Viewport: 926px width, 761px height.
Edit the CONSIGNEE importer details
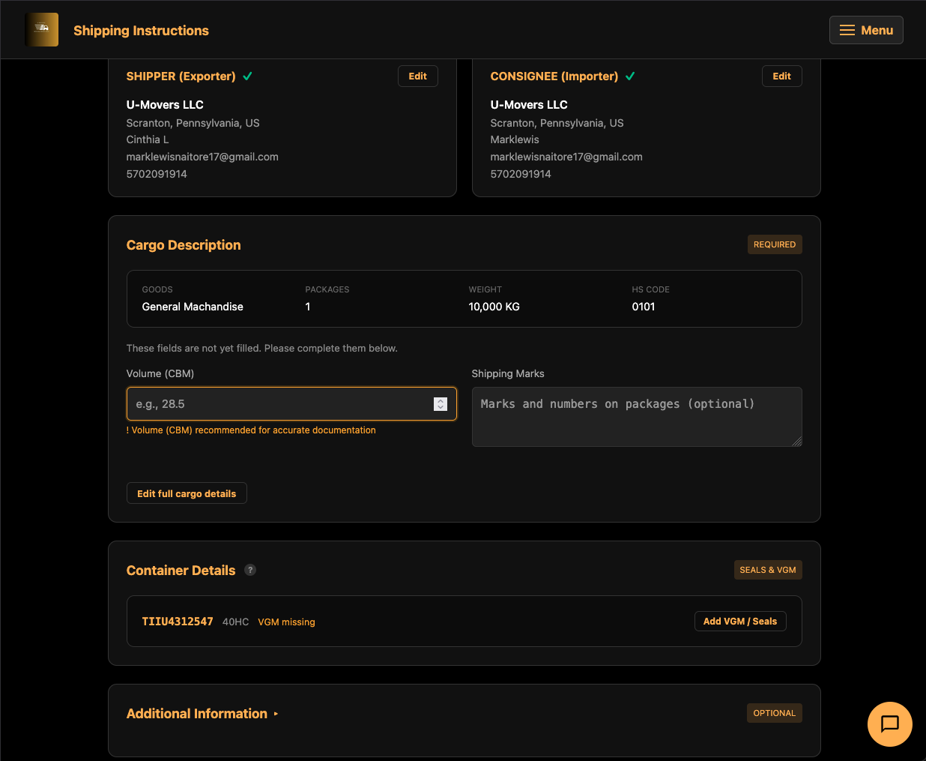781,76
